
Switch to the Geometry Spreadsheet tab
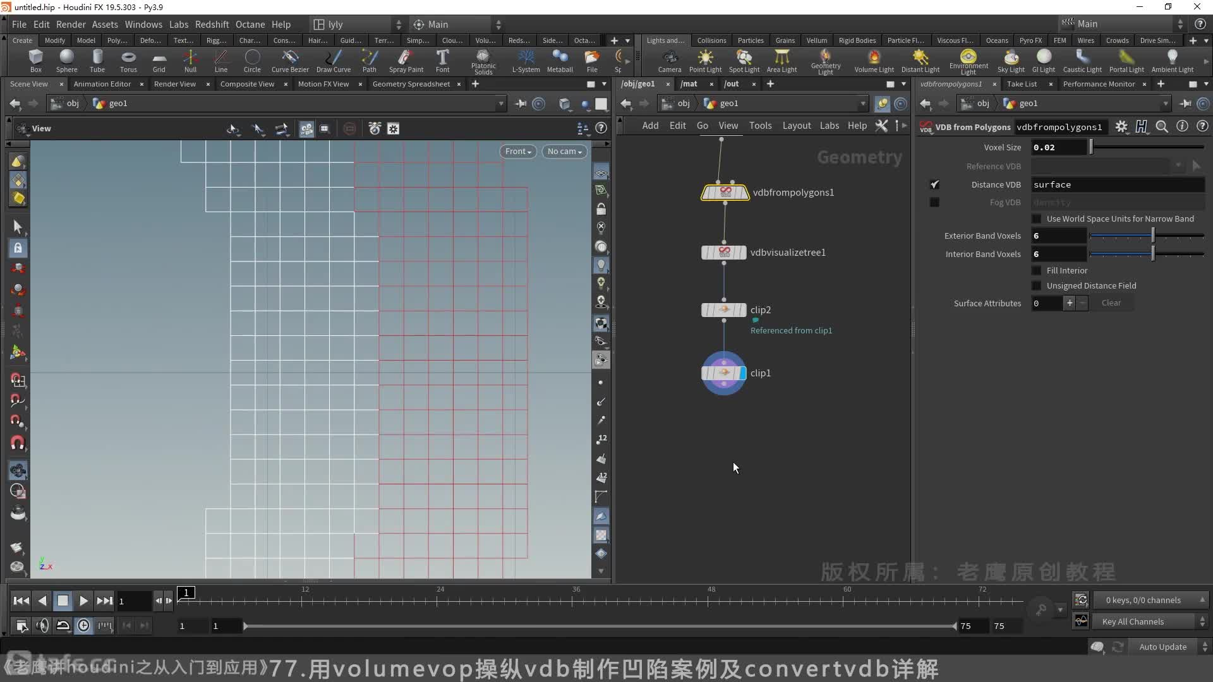click(411, 84)
